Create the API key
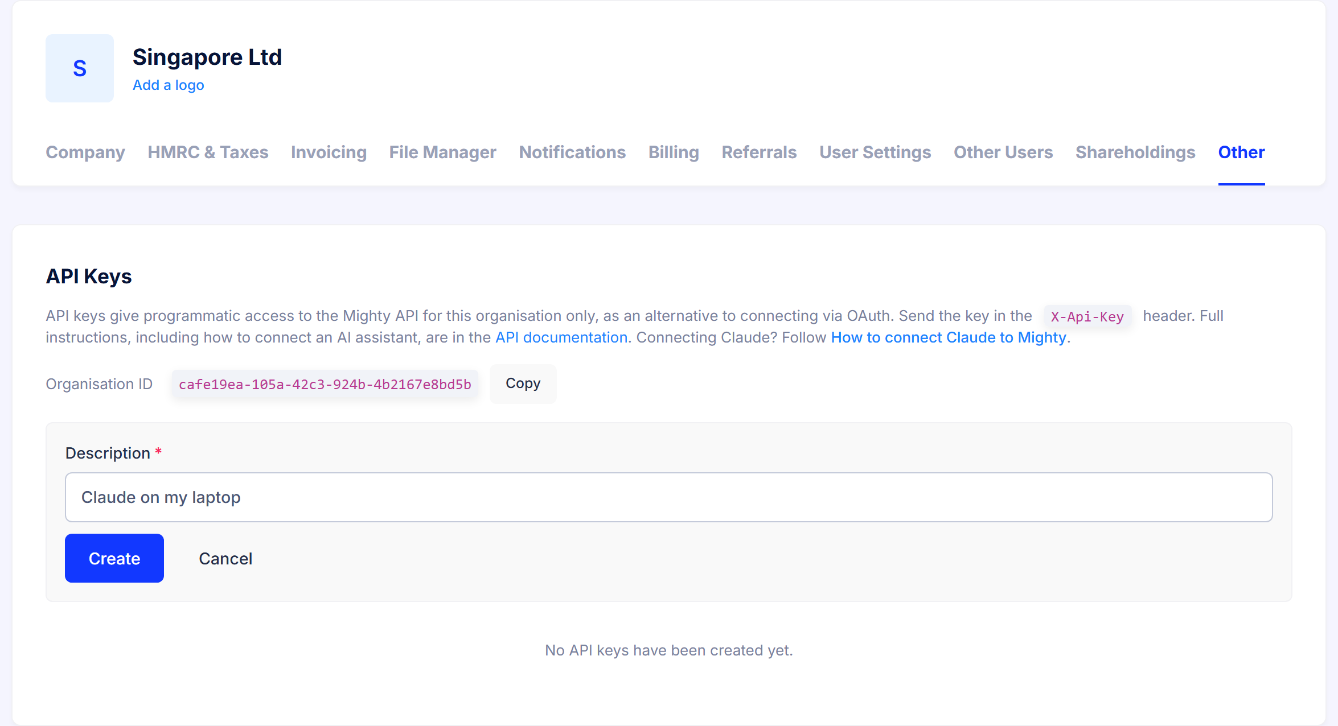 coord(114,558)
